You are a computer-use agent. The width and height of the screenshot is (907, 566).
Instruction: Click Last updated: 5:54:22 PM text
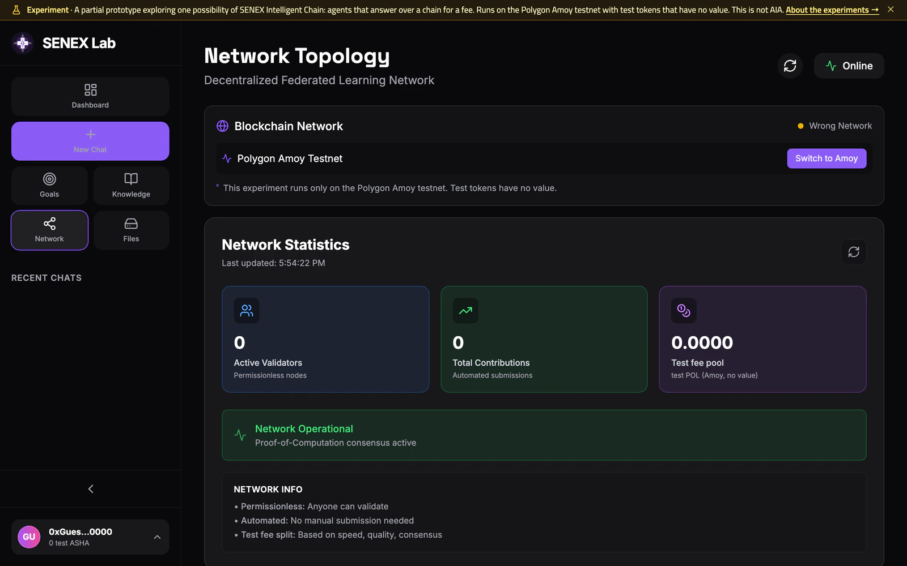[x=273, y=263]
